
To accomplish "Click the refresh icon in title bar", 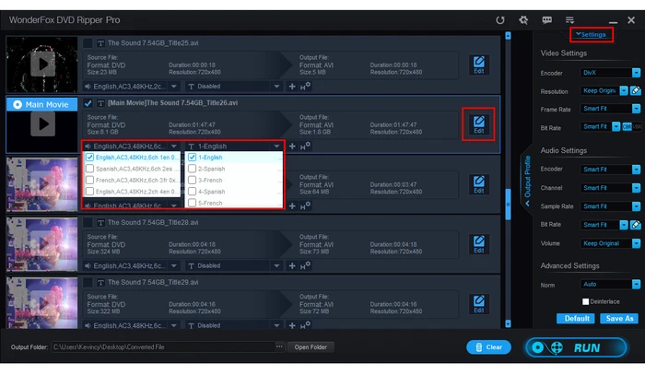I will pyautogui.click(x=499, y=20).
